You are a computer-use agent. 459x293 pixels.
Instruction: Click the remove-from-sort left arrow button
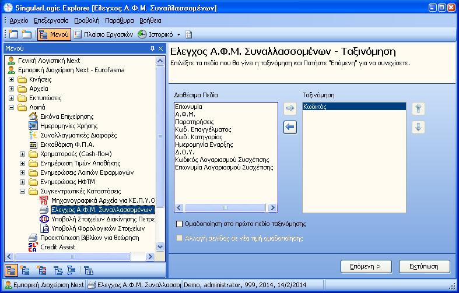coord(290,127)
